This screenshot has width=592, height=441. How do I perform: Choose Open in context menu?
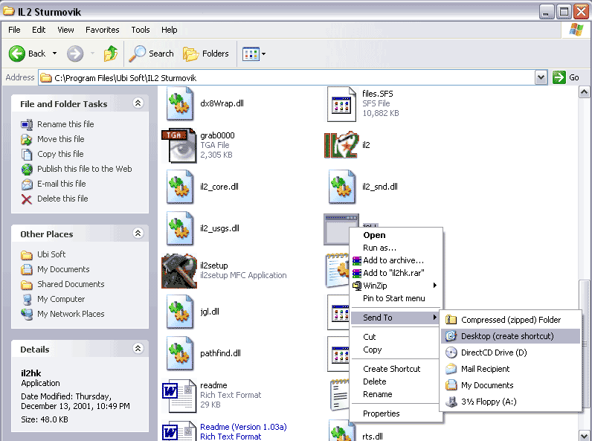click(x=396, y=235)
